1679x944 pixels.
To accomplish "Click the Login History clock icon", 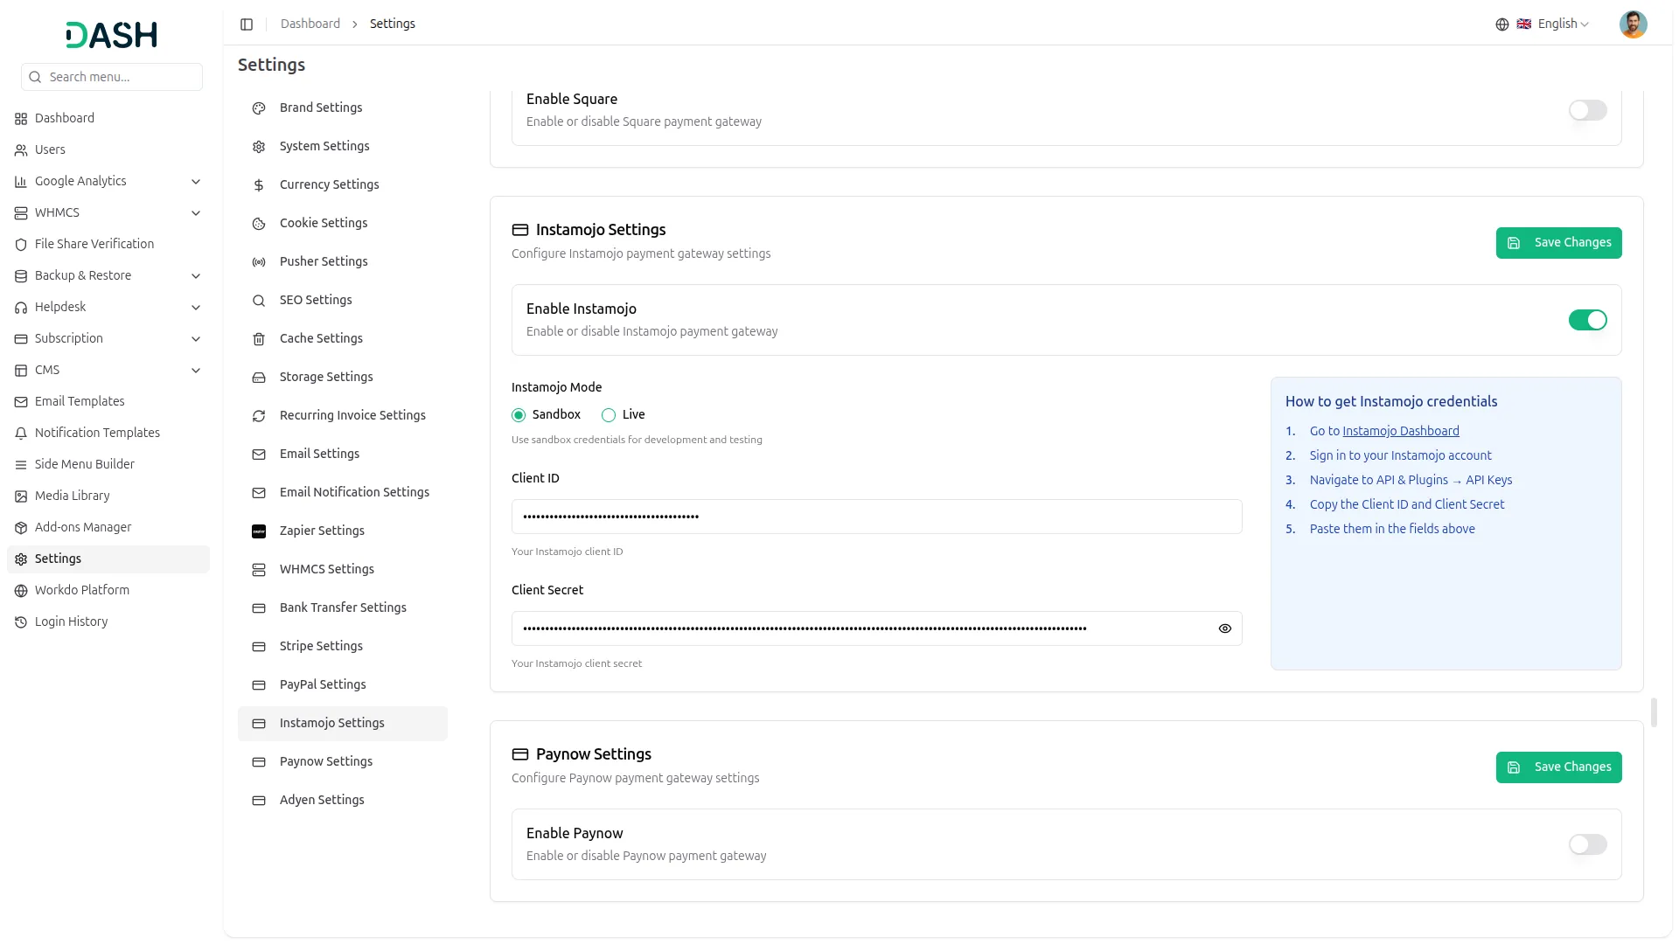I will coord(21,622).
